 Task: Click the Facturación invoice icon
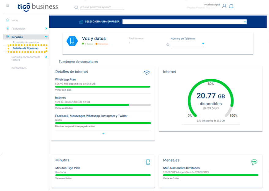[x=8, y=28]
